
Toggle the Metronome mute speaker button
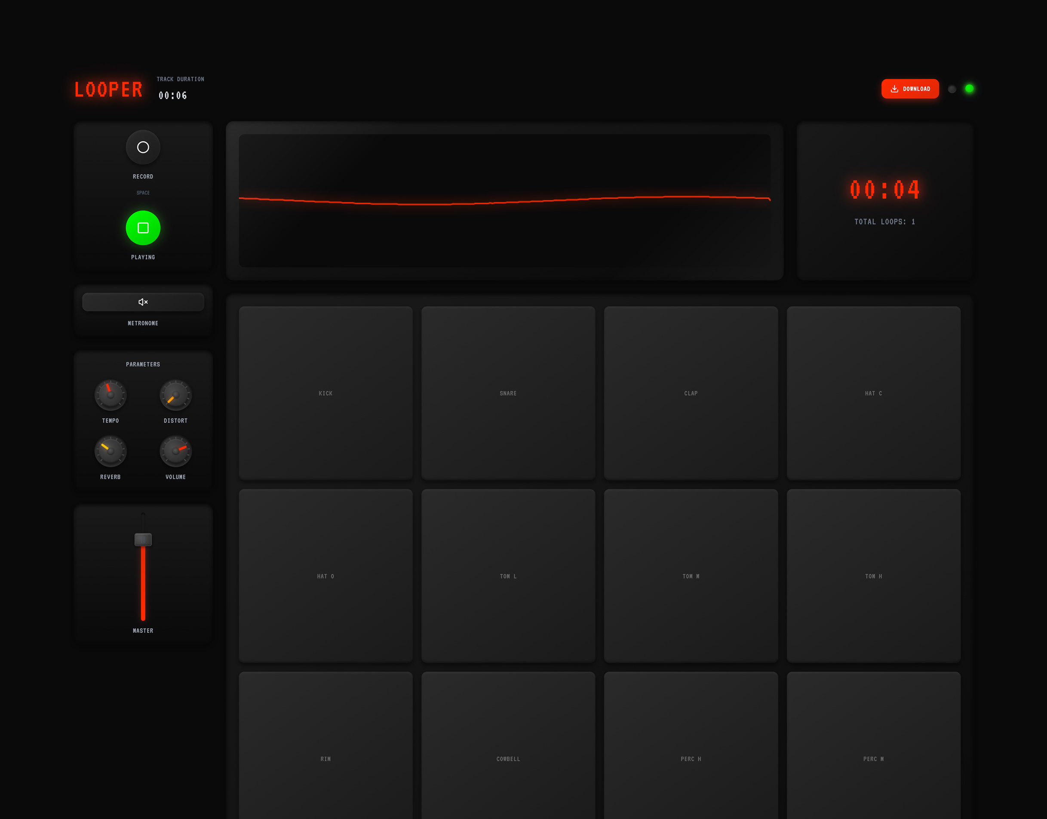tap(143, 302)
